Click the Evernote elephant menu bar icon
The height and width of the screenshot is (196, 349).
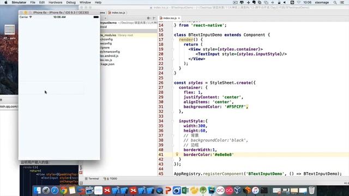254,2
